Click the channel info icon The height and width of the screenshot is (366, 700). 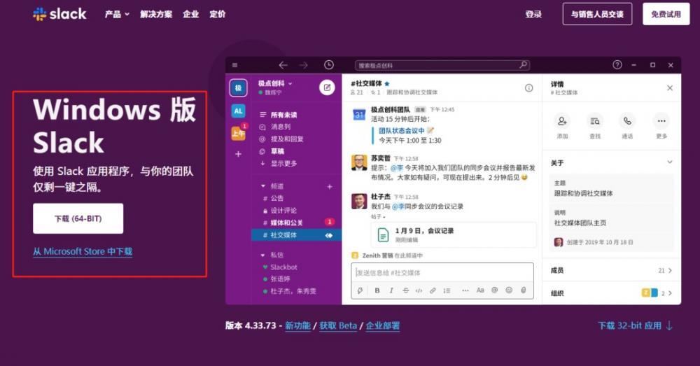pyautogui.click(x=528, y=88)
